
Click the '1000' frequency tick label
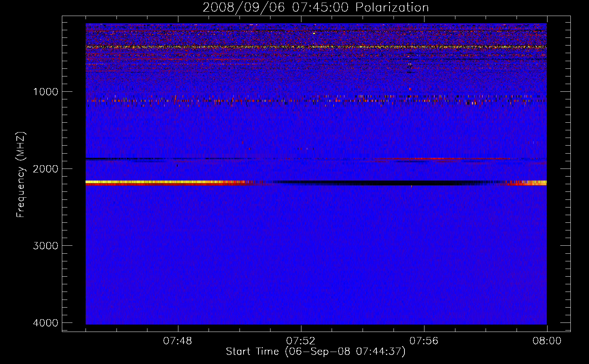click(x=46, y=92)
